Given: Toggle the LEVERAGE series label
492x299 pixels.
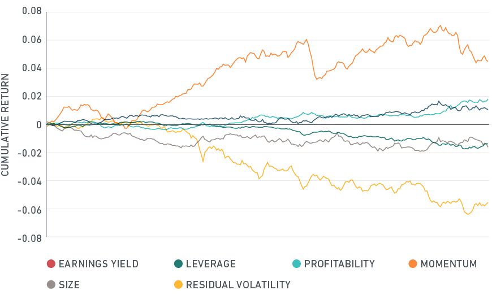Looking at the screenshot, I should click(x=211, y=264).
